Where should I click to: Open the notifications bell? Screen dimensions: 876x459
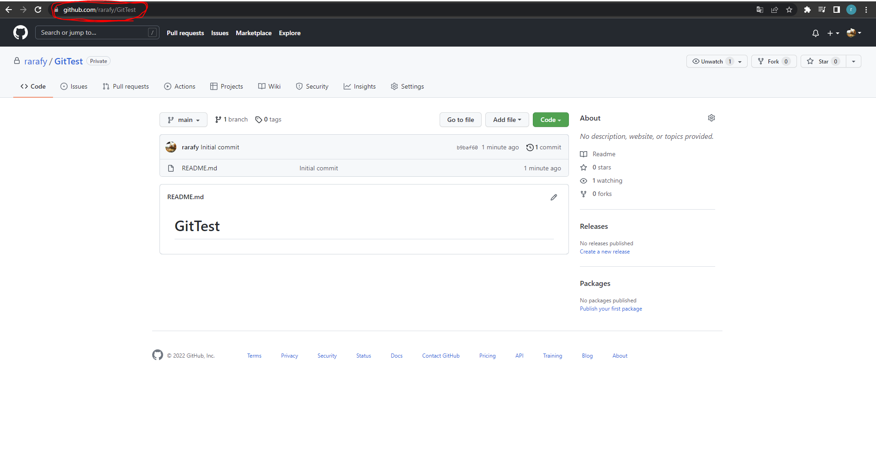pyautogui.click(x=815, y=33)
